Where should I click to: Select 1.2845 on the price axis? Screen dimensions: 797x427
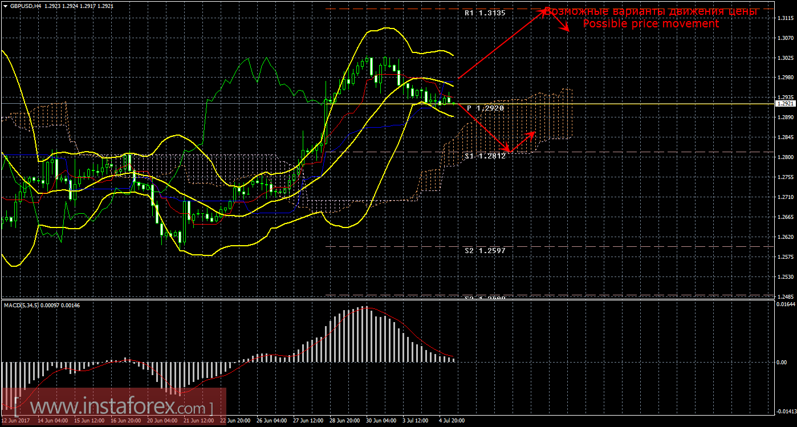coord(786,137)
